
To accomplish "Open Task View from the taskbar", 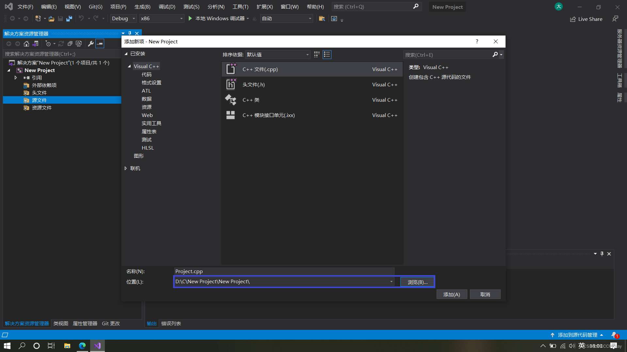I will pyautogui.click(x=51, y=346).
